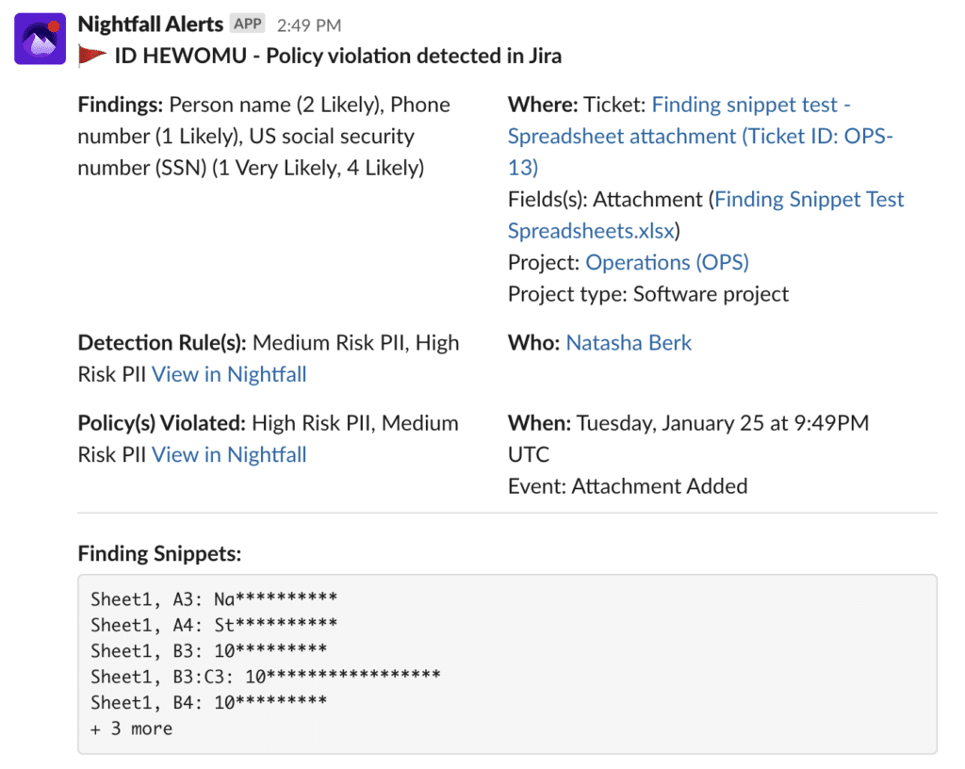
Task: Click the Sheet1, A3 snippet line
Action: 214,598
